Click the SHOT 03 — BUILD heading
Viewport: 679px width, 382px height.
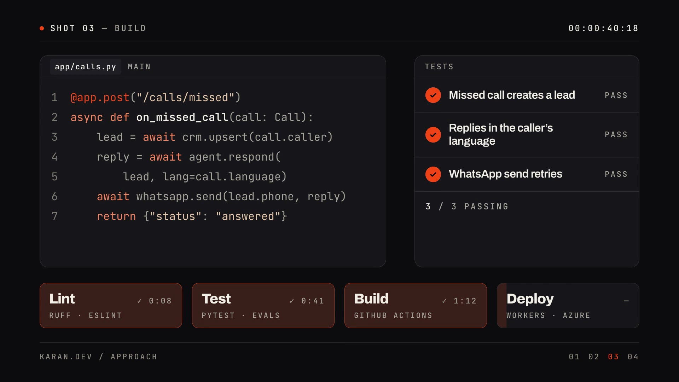point(98,28)
